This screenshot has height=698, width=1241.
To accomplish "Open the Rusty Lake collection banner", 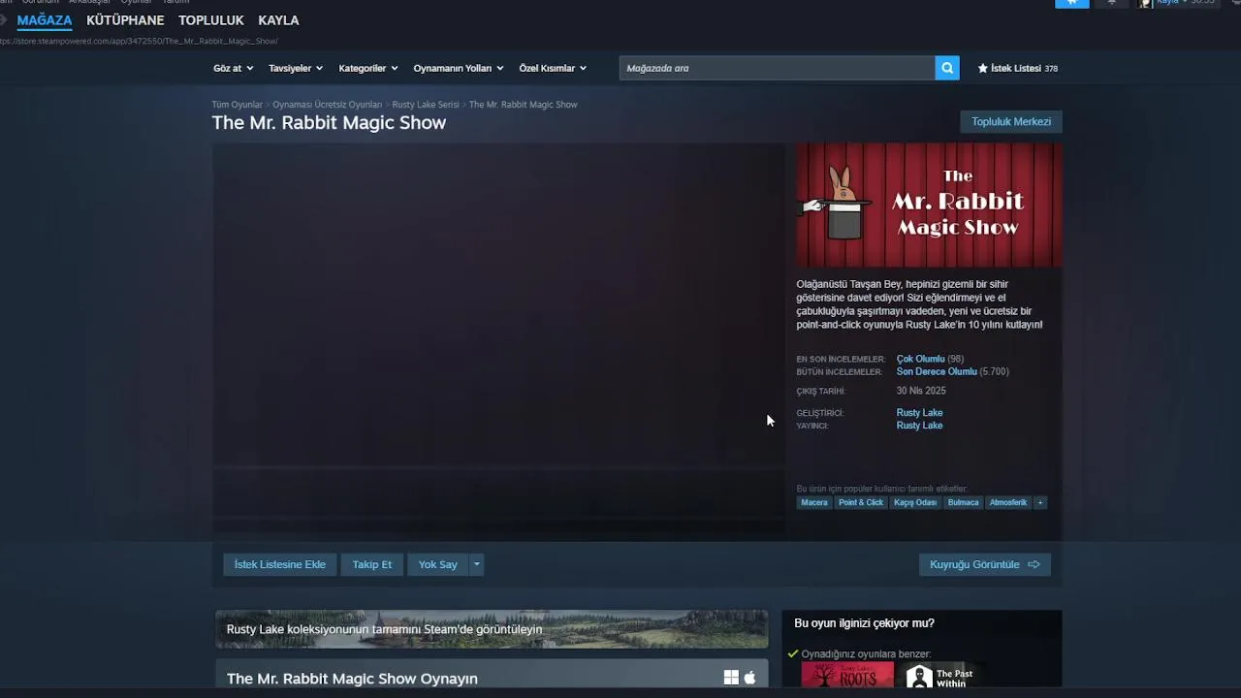I will (492, 629).
